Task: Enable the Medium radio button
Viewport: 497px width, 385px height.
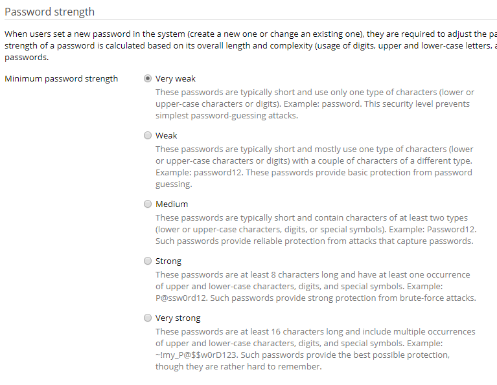Action: click(148, 204)
